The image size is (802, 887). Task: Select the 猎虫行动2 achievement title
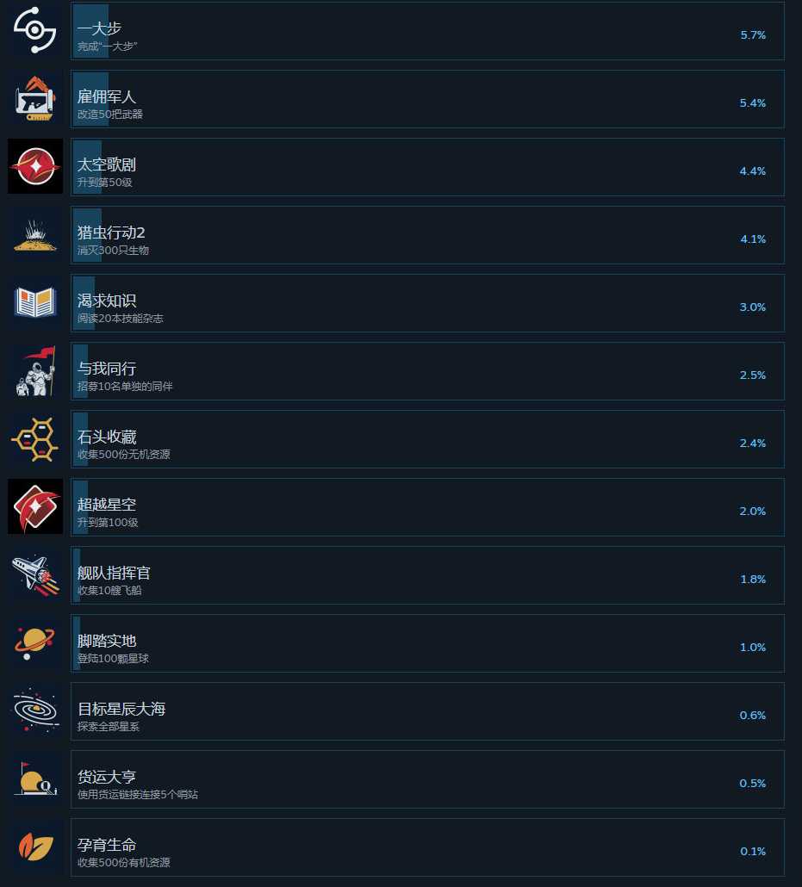(111, 233)
